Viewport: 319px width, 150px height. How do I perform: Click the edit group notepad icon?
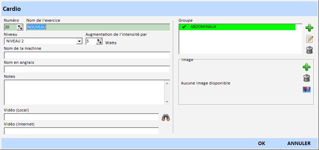pyautogui.click(x=309, y=39)
